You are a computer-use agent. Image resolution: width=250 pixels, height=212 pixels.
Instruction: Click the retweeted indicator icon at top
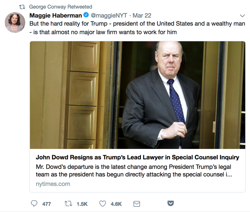click(x=22, y=7)
